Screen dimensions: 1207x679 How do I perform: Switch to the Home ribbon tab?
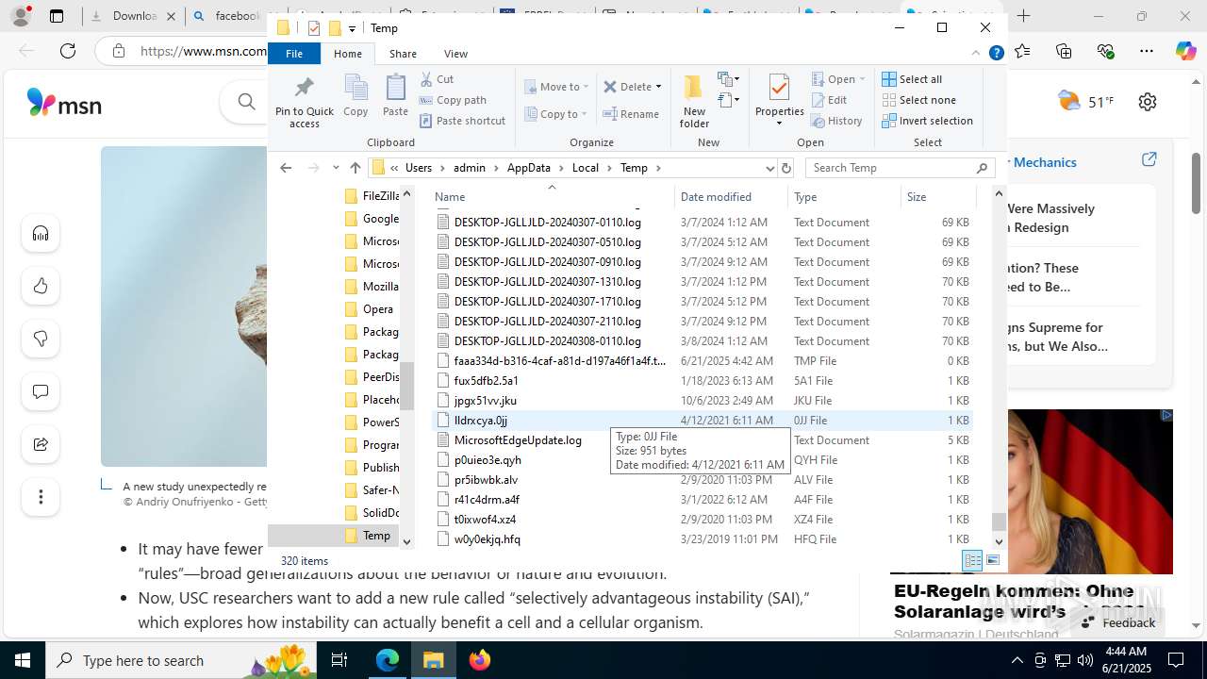(347, 54)
